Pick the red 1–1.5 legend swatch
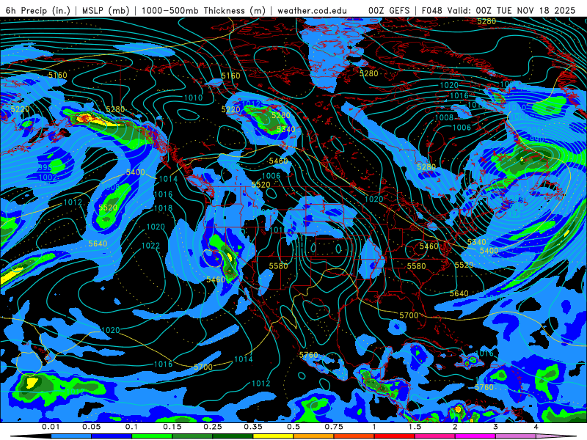587x440 pixels. [x=395, y=436]
